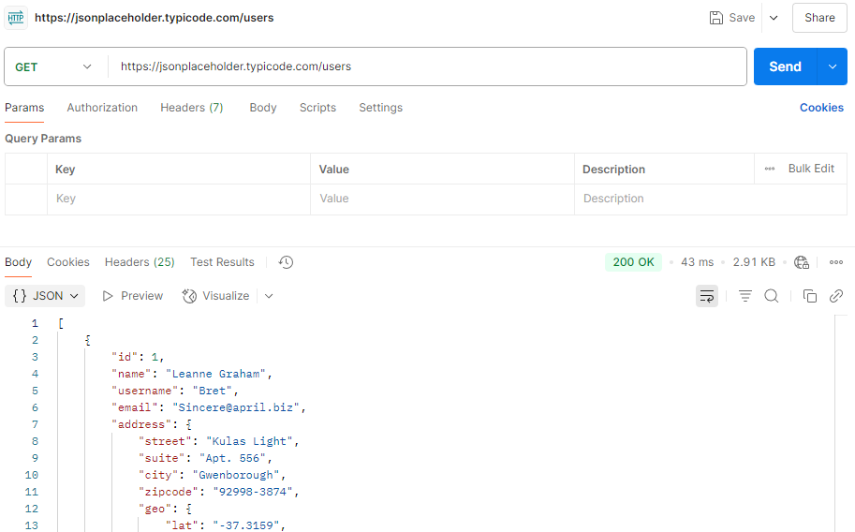This screenshot has height=532, width=855.
Task: Open the GET method dropdown
Action: (x=52, y=67)
